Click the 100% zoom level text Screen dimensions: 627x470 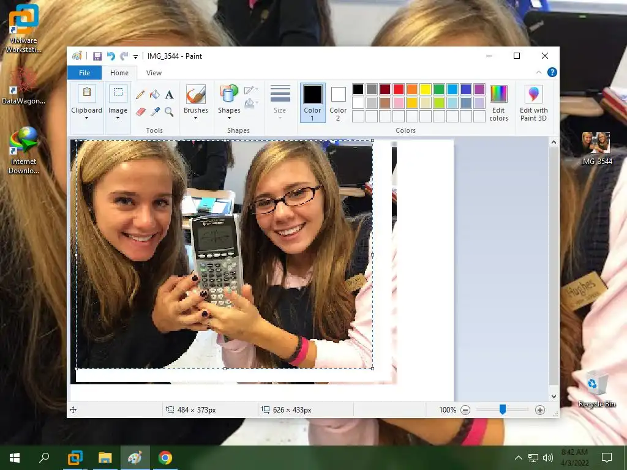click(448, 409)
